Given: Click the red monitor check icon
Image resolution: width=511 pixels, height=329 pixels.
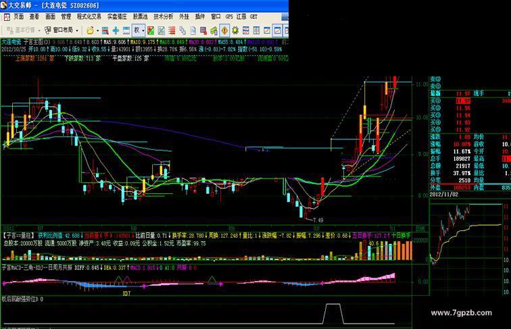Looking at the screenshot, I should pos(203,30).
